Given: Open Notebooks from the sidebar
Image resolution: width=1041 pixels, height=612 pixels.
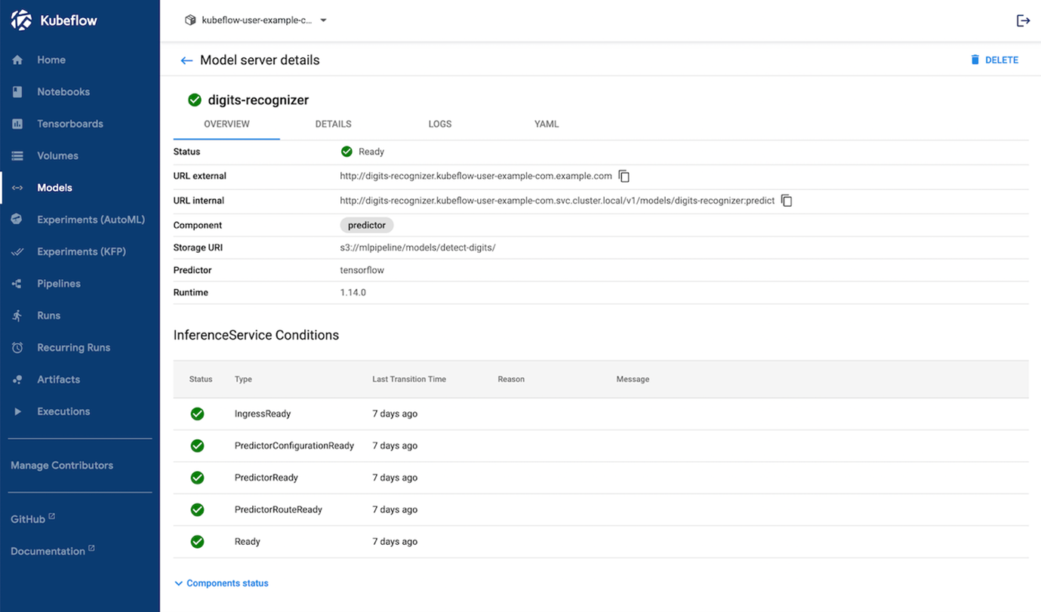Looking at the screenshot, I should [x=63, y=92].
